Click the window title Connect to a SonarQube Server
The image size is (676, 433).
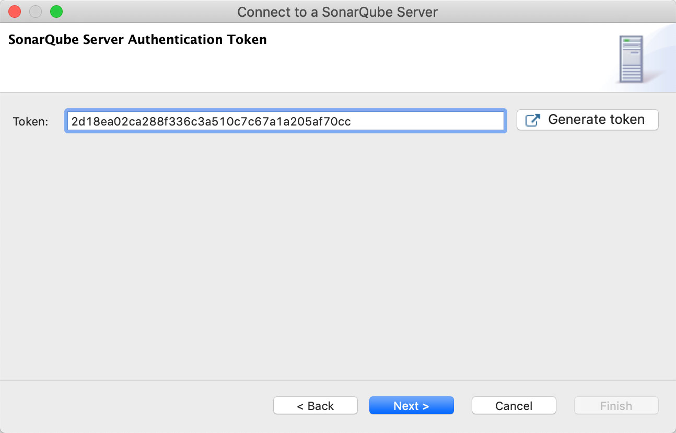click(337, 12)
